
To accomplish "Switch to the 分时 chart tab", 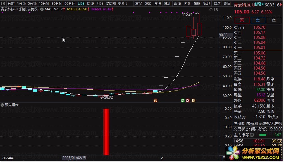I will pos(11,3).
